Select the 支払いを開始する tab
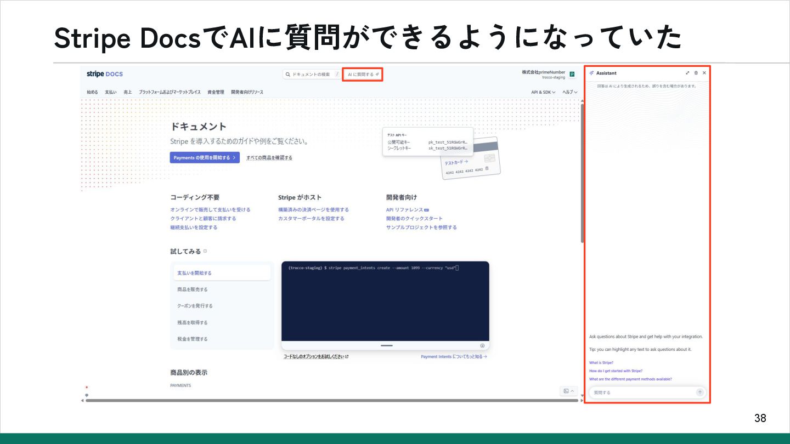This screenshot has height=444, width=790. 222,272
